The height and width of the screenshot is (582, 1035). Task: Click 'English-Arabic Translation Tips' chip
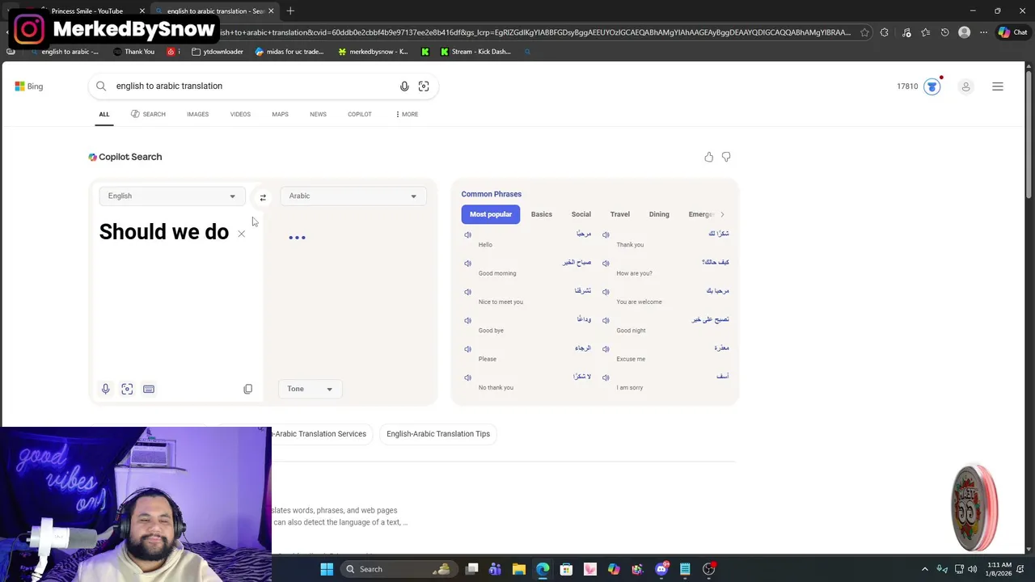438,434
